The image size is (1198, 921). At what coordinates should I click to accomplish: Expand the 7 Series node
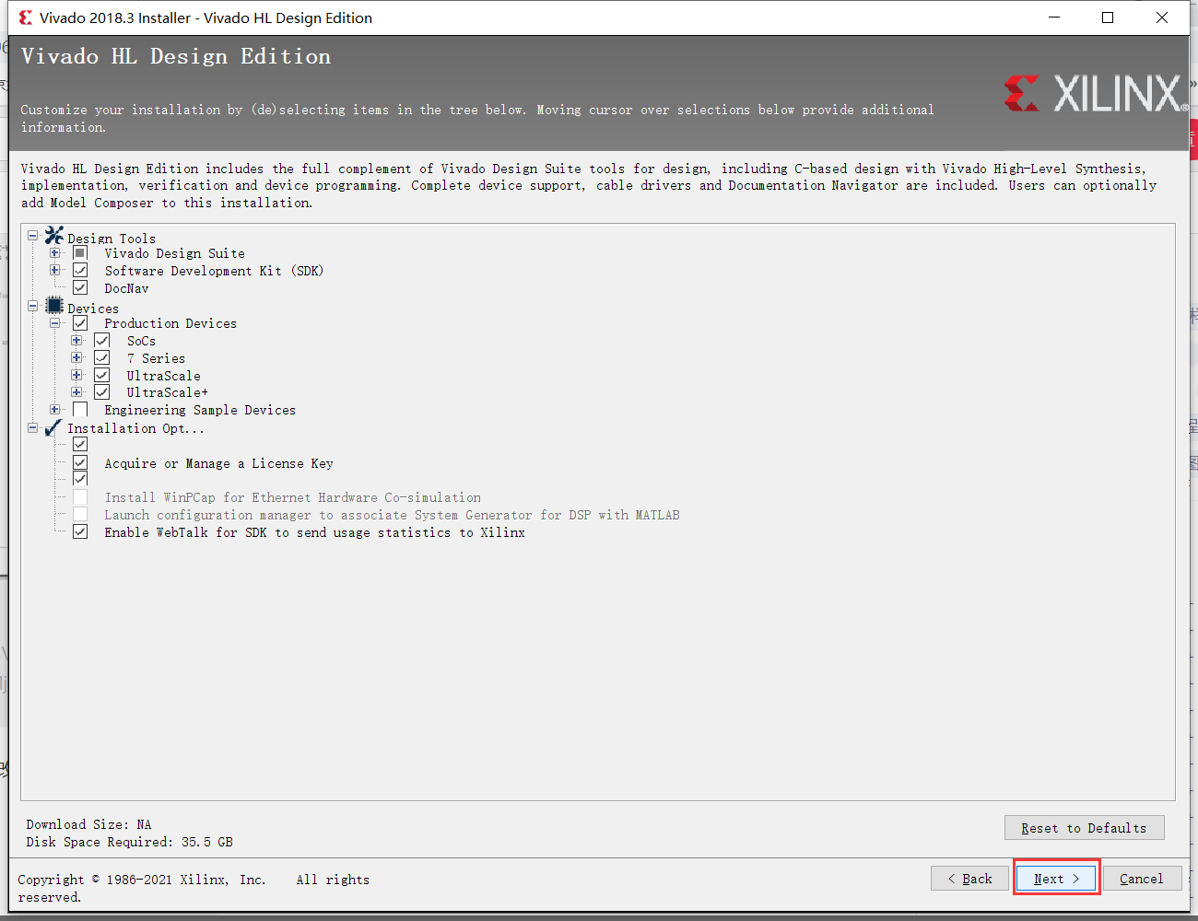click(77, 357)
